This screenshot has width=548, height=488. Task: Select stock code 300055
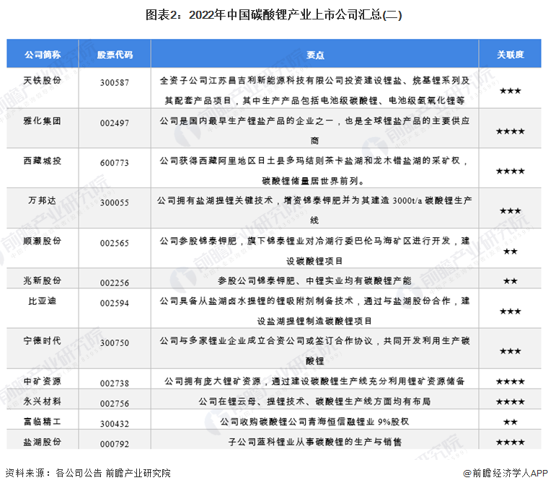click(115, 203)
